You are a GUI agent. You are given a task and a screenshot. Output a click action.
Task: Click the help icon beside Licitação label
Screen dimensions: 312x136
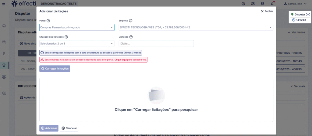click(x=131, y=37)
